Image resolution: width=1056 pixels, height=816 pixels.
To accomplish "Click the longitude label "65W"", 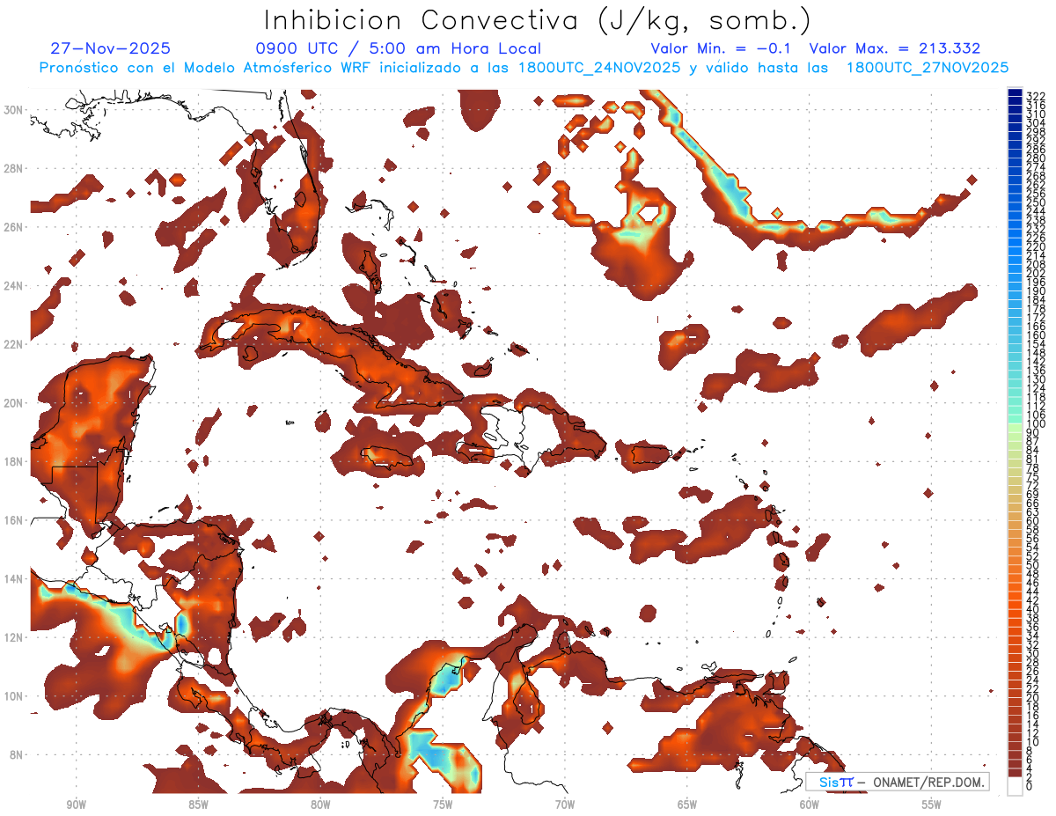I will (687, 805).
